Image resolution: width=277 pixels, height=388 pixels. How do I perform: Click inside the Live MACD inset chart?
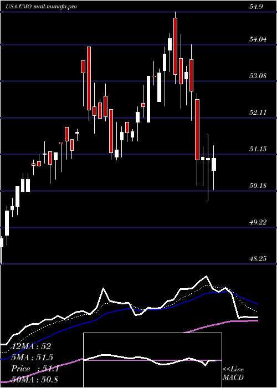click(152, 360)
